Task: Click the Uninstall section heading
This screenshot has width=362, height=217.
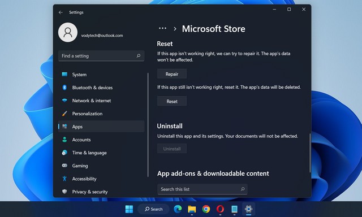Action: tap(170, 126)
